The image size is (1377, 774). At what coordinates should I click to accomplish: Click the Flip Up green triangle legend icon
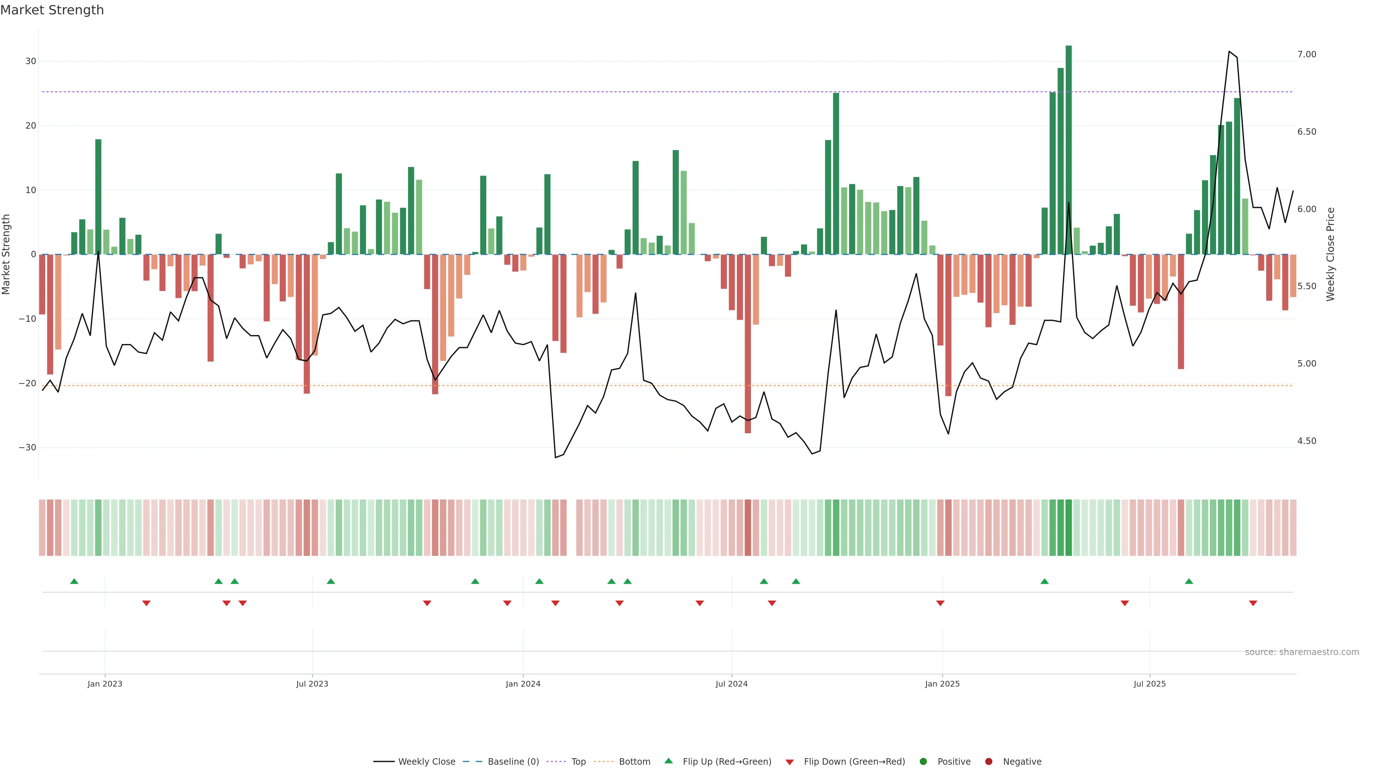[x=668, y=761]
